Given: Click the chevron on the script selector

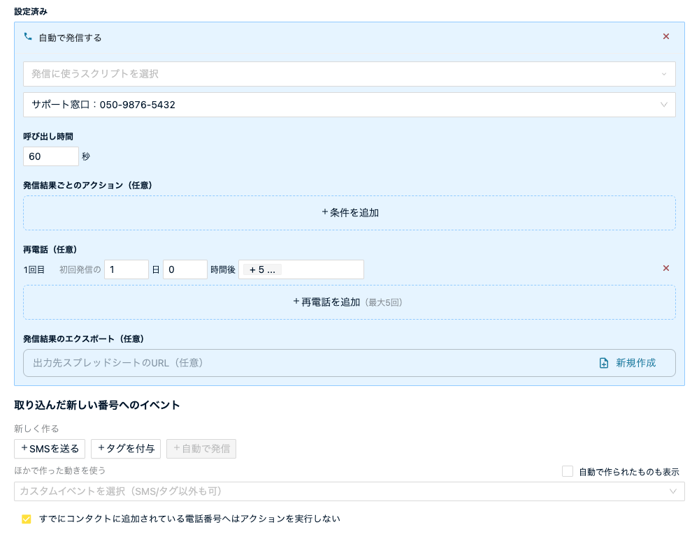Looking at the screenshot, I should [x=664, y=74].
